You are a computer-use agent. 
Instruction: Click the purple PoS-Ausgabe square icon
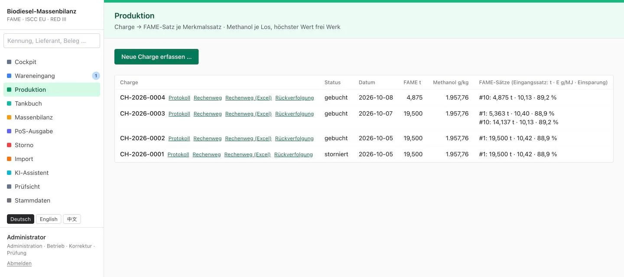9,131
